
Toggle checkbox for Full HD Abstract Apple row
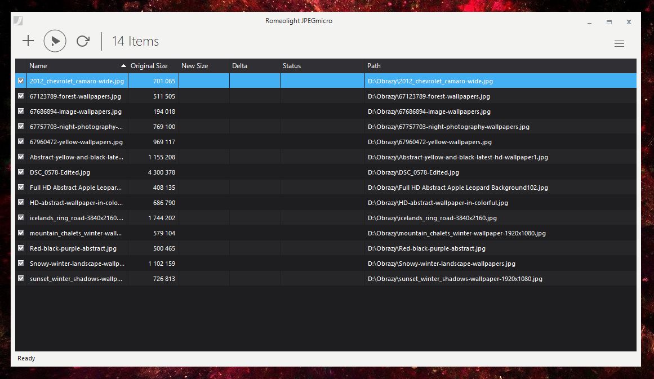tap(21, 187)
